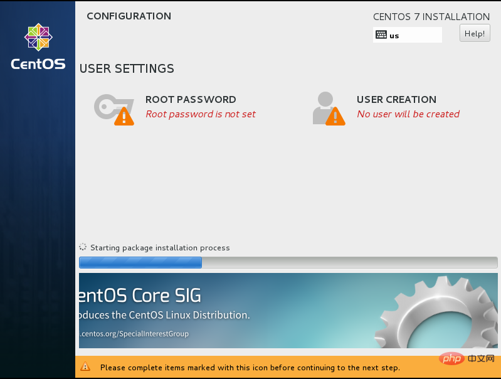Select the us keyboard layout field
The image size is (501, 379).
(x=408, y=35)
